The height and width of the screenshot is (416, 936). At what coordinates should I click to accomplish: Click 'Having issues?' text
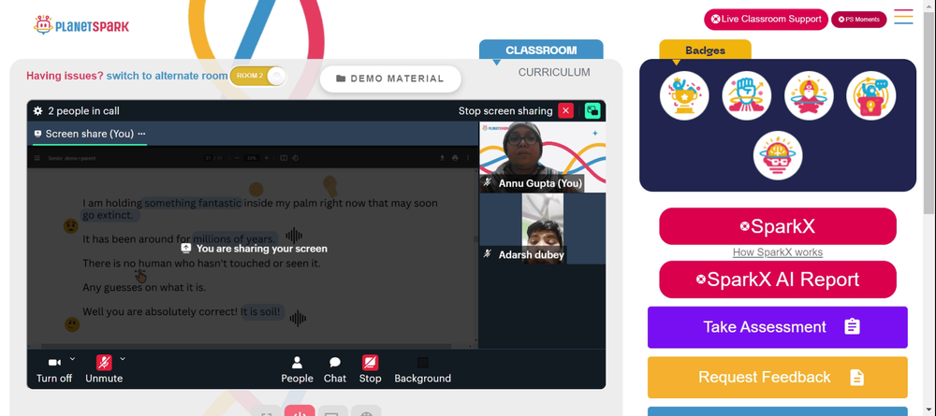click(x=65, y=77)
